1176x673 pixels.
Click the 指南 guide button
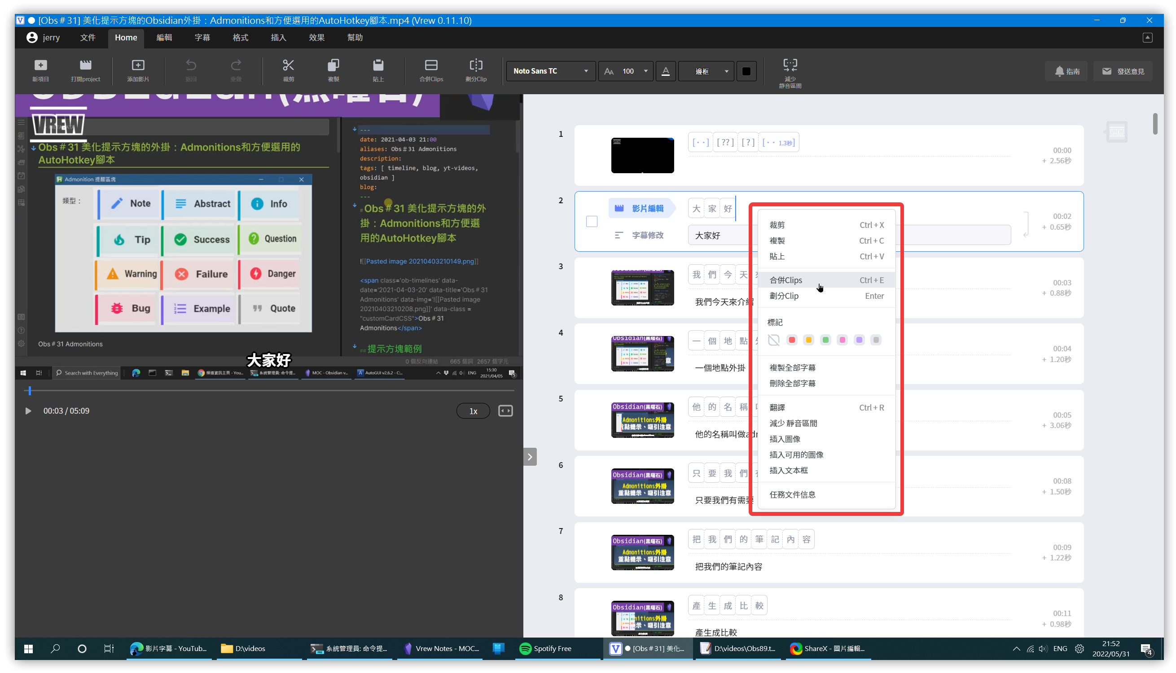point(1067,71)
